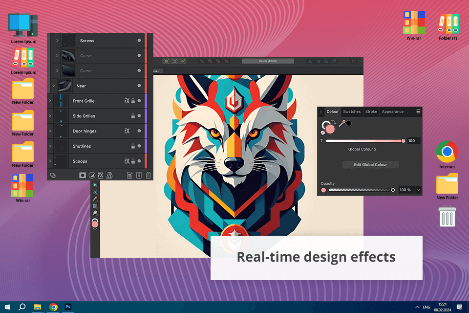Click the alignment icon at toolbar's far right
The width and height of the screenshot is (469, 313).
pos(354,61)
